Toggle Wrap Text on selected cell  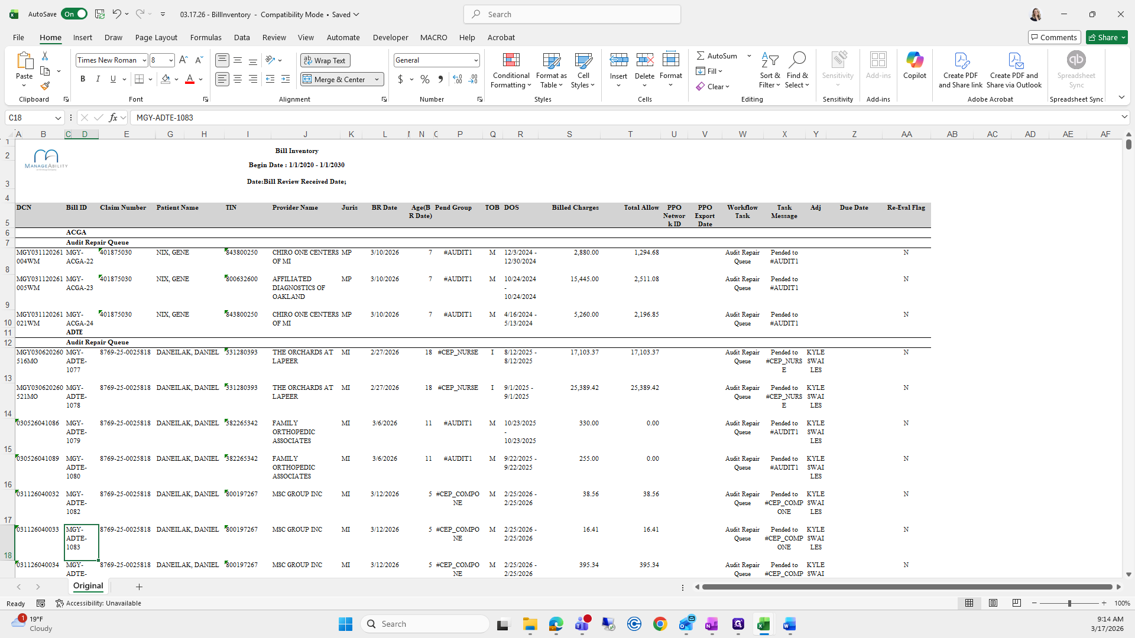(325, 60)
